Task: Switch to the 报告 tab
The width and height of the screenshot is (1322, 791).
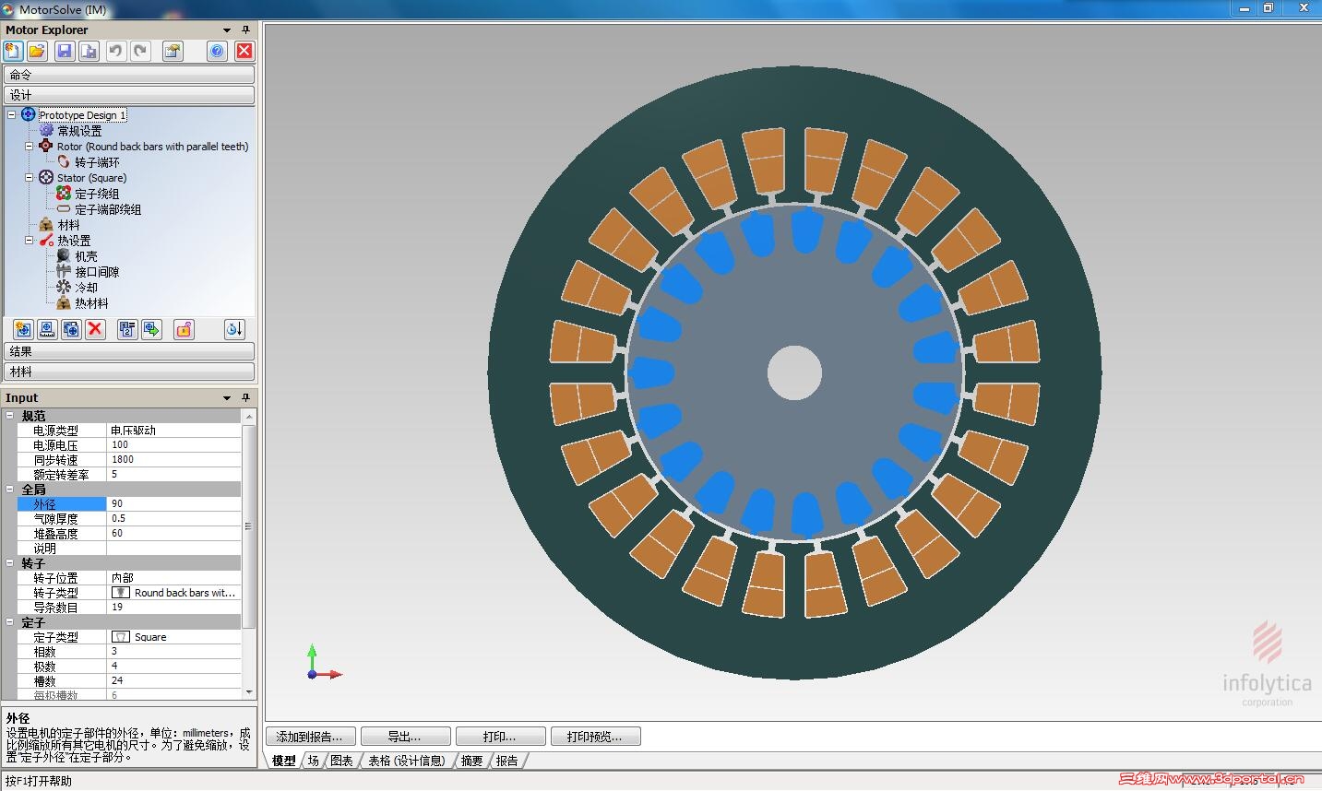Action: tap(507, 761)
